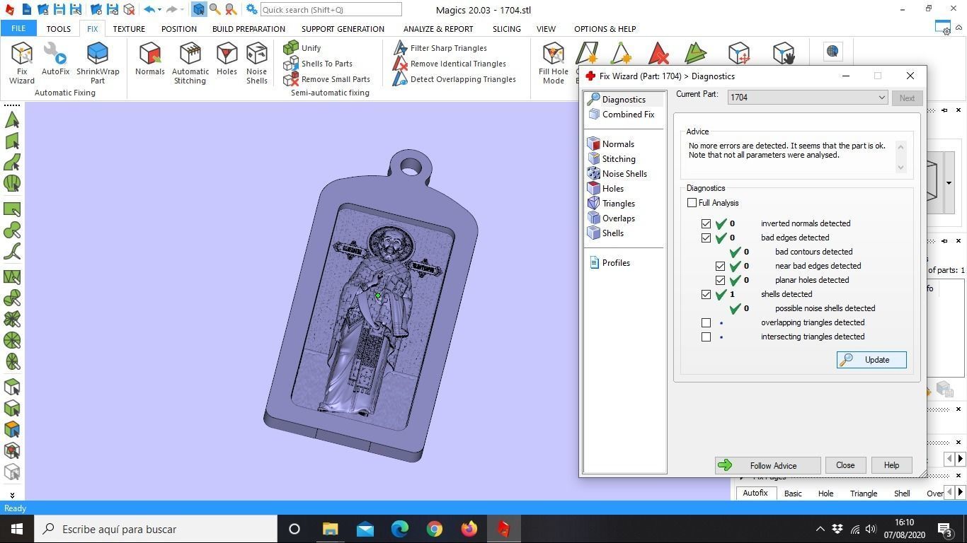Select Triangles page in Fix Wizard

click(x=612, y=204)
